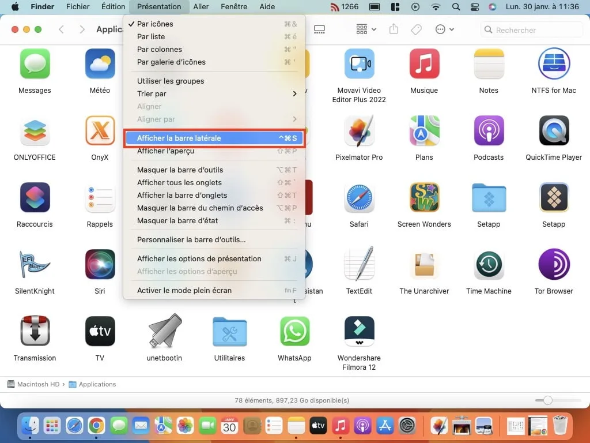Click the Share icon in the toolbar
This screenshot has height=443, width=590.
(394, 29)
